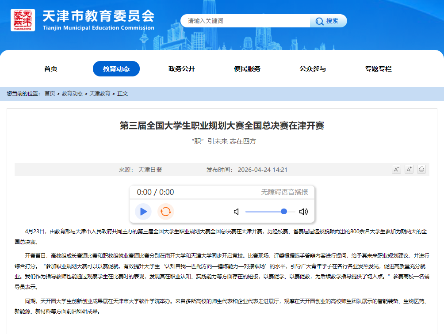Focus the keyword search input field

(x=245, y=21)
